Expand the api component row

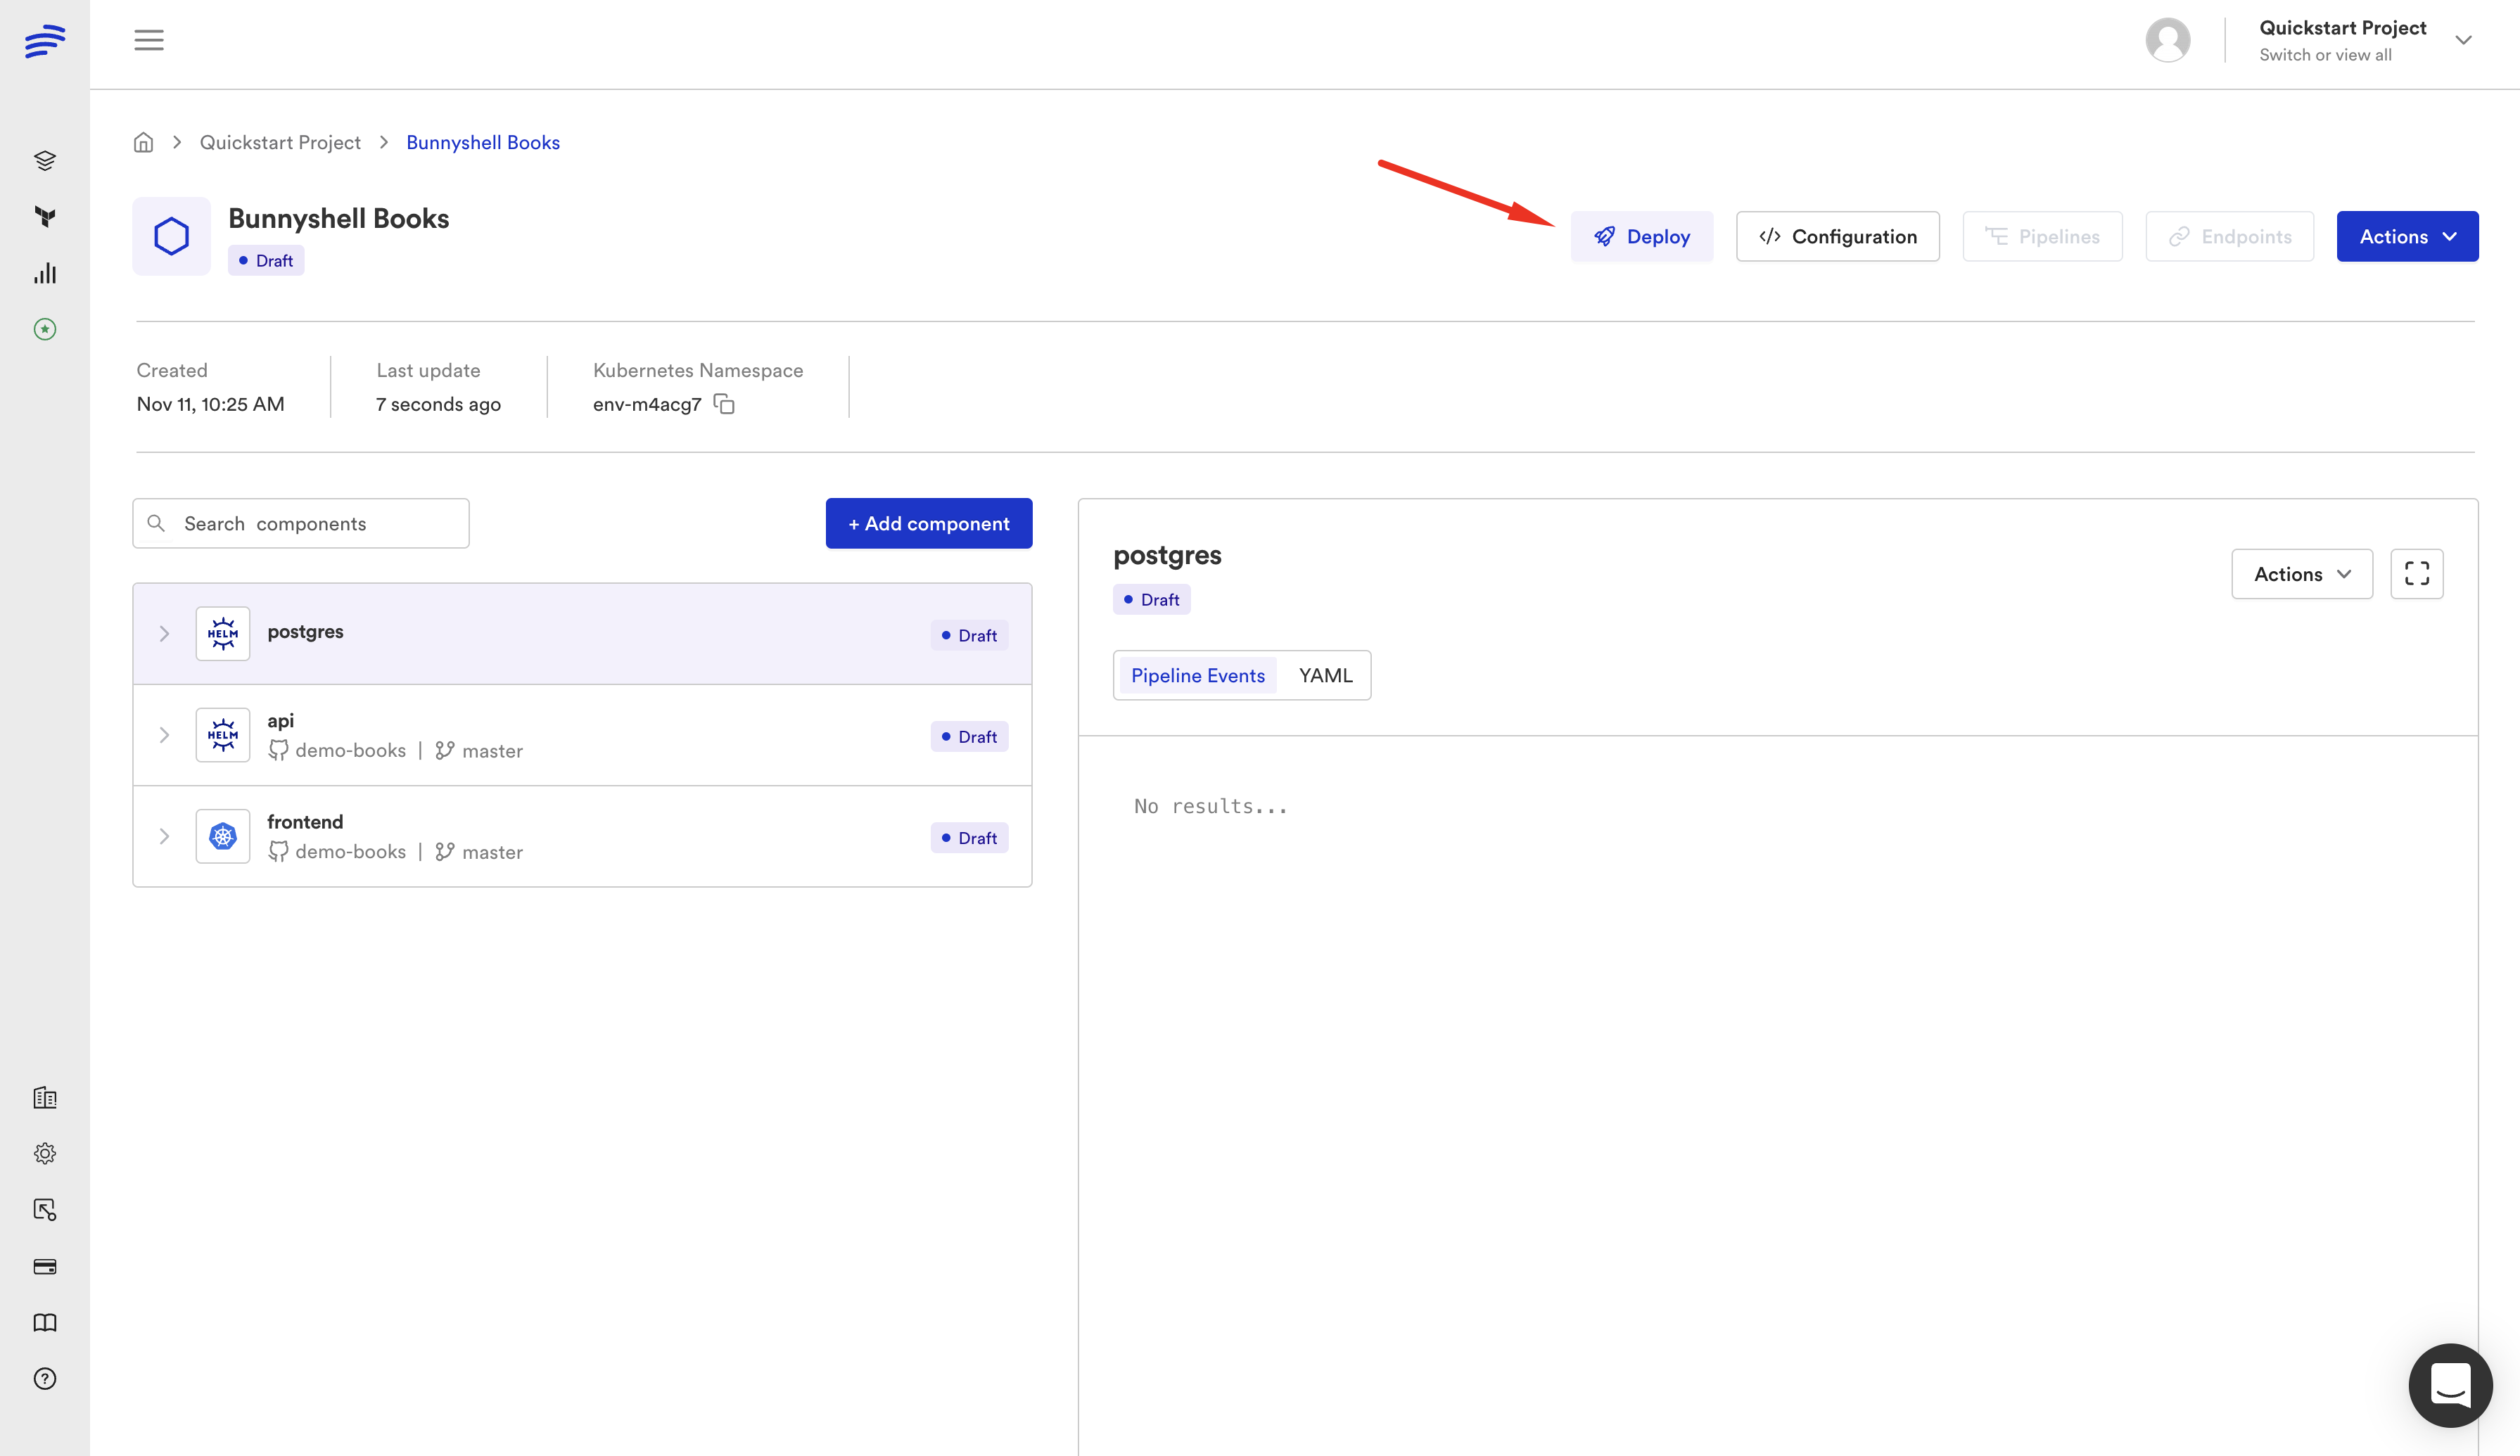point(165,735)
